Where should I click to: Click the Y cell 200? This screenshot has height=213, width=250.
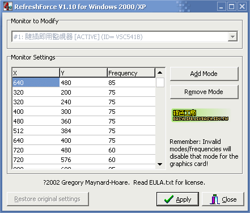[x=83, y=92]
